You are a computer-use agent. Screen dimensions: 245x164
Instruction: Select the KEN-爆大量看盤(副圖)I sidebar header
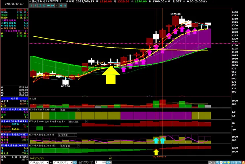point(14,134)
